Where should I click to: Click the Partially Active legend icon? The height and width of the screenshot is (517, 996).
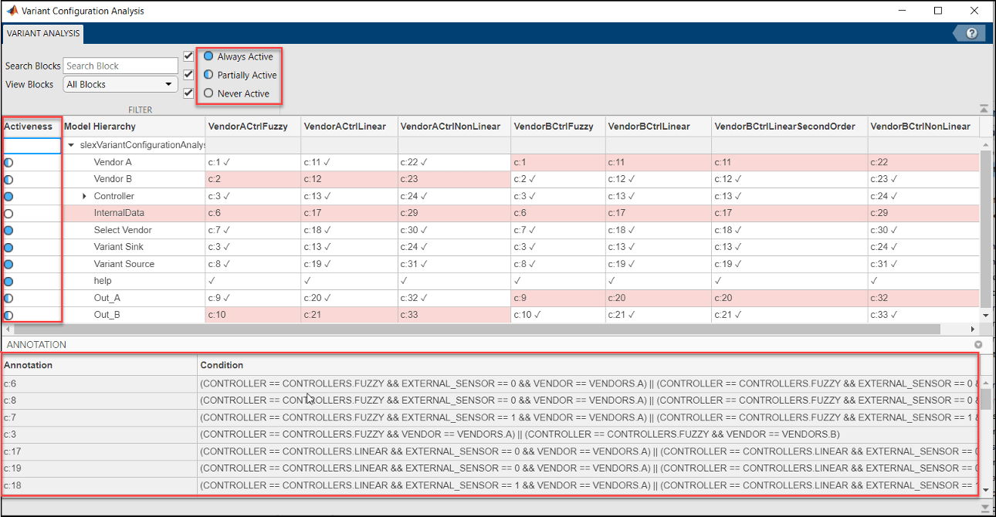pos(208,75)
